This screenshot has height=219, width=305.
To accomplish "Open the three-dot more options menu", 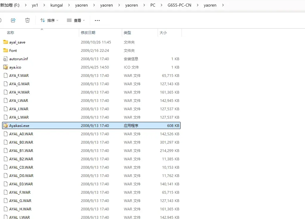I will click(97, 20).
